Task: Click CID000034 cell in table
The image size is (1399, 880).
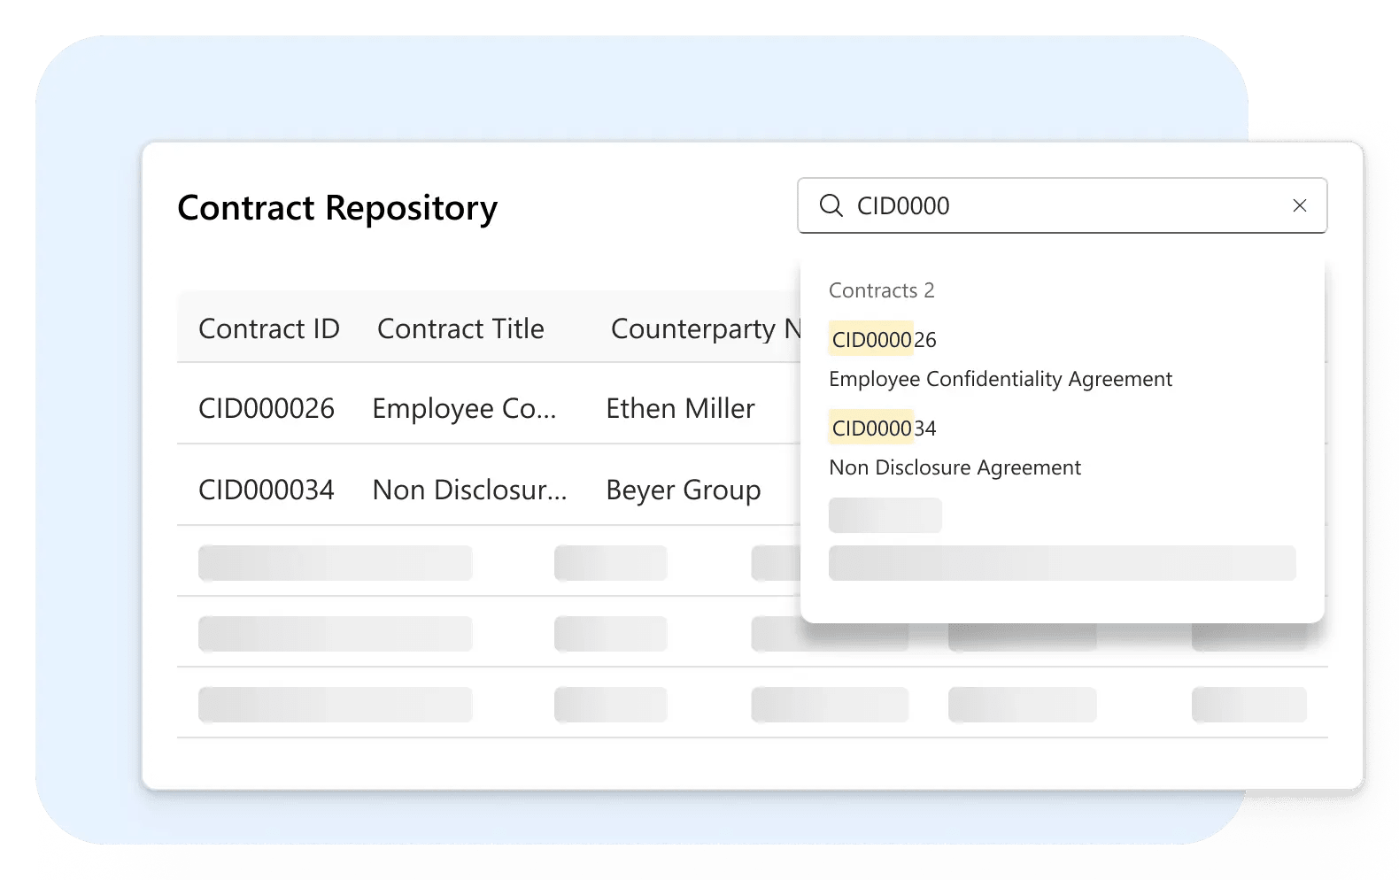Action: [267, 490]
